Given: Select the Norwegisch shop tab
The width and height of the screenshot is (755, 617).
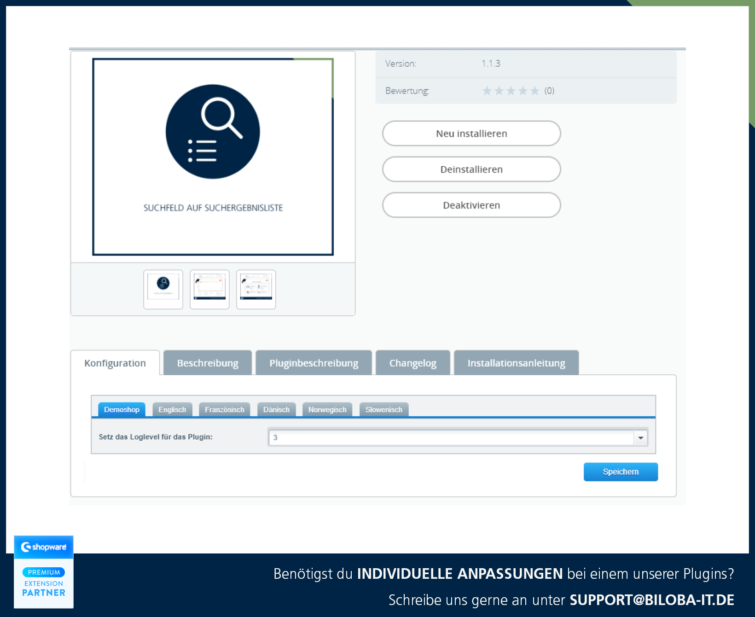Looking at the screenshot, I should pyautogui.click(x=327, y=410).
